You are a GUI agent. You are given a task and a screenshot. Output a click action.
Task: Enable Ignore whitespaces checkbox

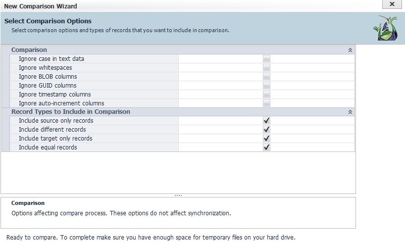(266, 68)
